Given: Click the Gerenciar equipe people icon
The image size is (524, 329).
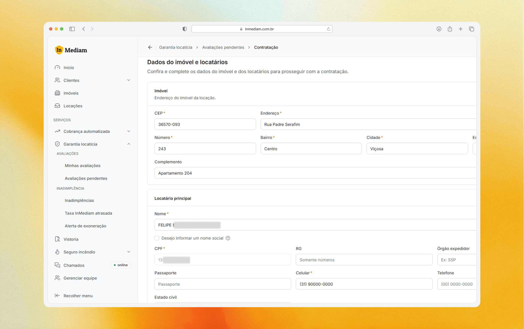Looking at the screenshot, I should click(x=57, y=278).
